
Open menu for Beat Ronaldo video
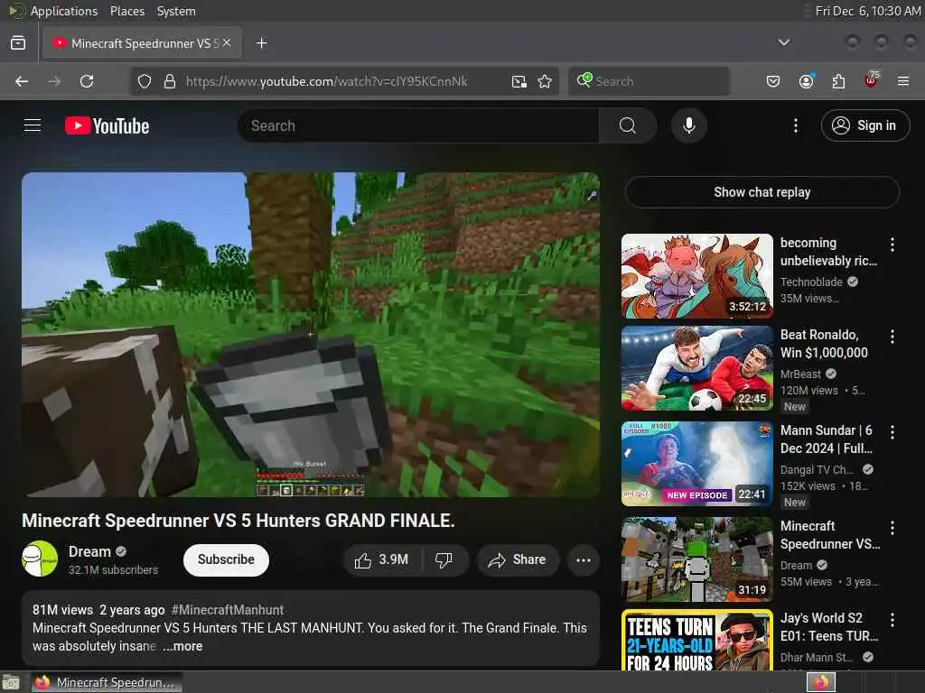point(892,337)
